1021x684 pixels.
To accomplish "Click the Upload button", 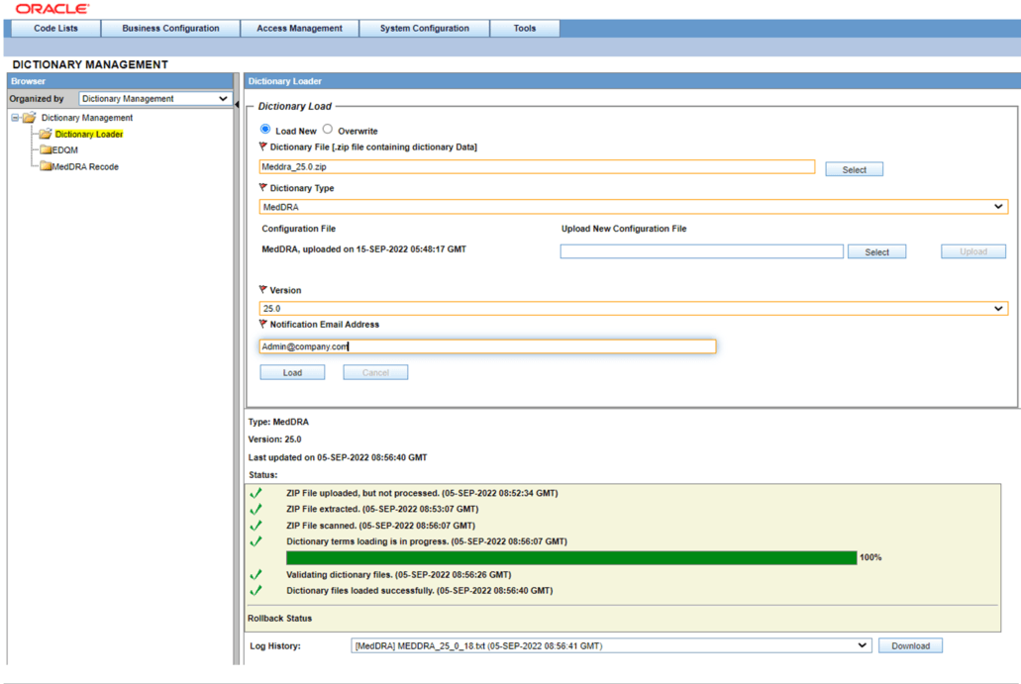I will [973, 251].
